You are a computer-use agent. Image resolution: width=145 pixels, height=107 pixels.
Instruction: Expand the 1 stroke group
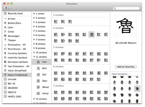[34, 14]
